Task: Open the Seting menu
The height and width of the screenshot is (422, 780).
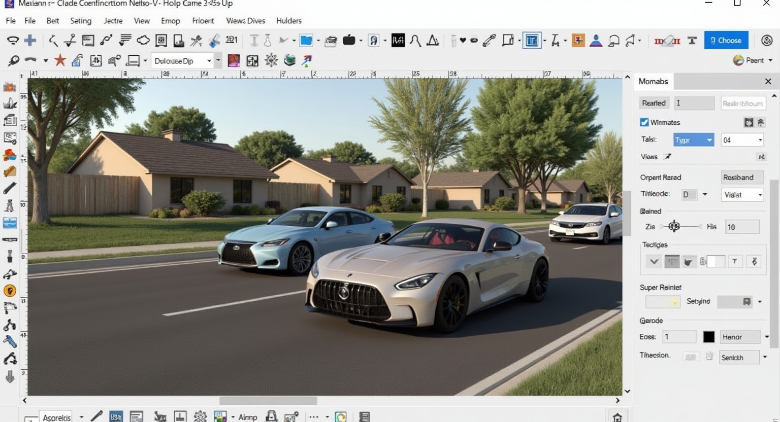Action: pyautogui.click(x=81, y=21)
